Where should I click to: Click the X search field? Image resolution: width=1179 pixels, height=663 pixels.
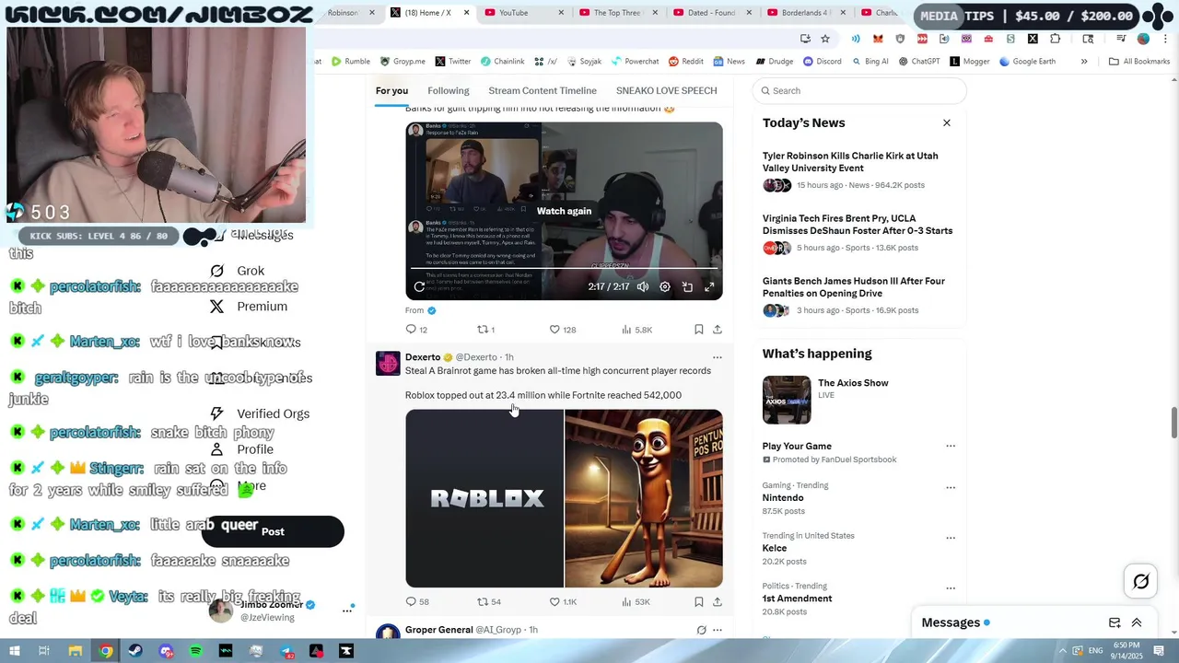click(859, 90)
